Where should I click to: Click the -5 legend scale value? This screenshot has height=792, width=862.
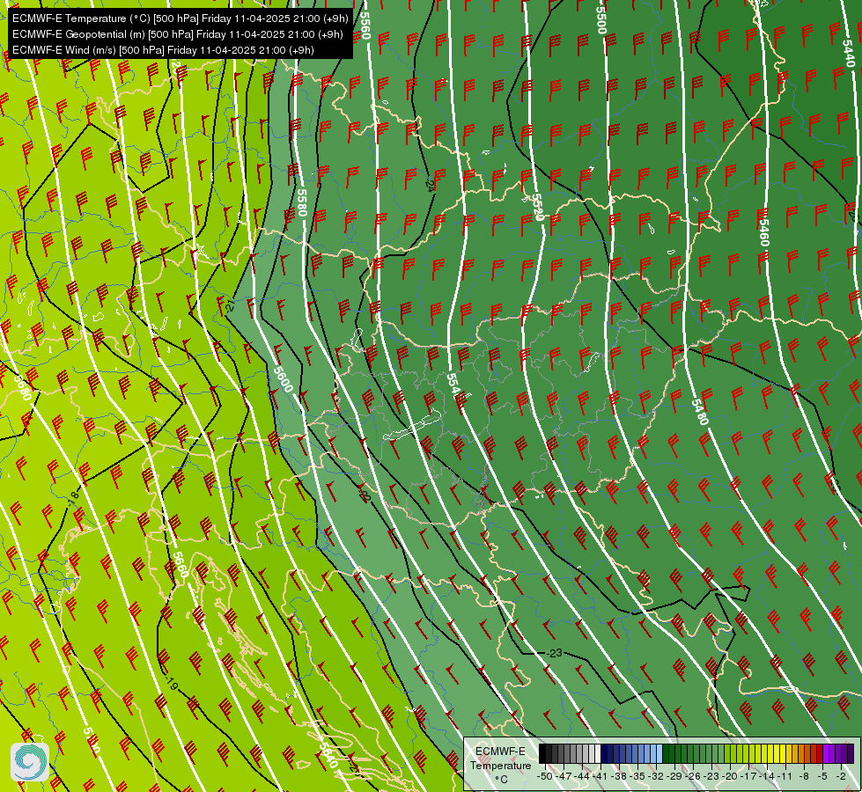pyautogui.click(x=822, y=776)
